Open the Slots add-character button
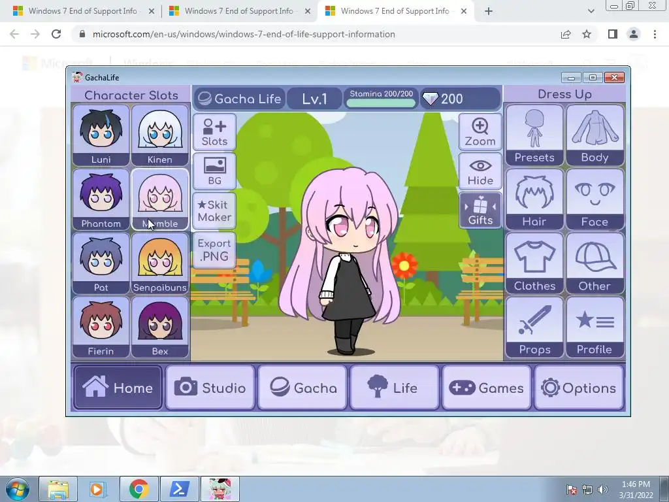This screenshot has width=669, height=502. (214, 132)
